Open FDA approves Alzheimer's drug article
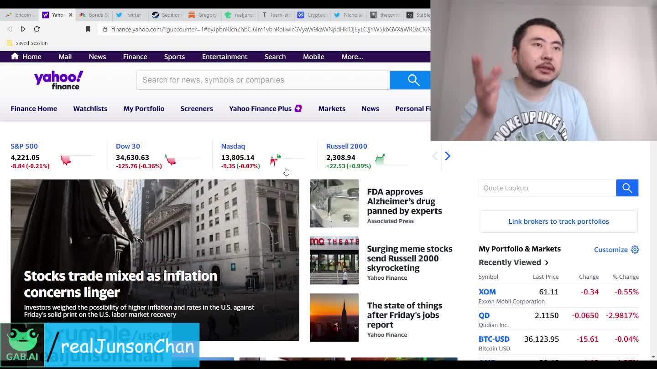This screenshot has height=369, width=657. tap(404, 201)
